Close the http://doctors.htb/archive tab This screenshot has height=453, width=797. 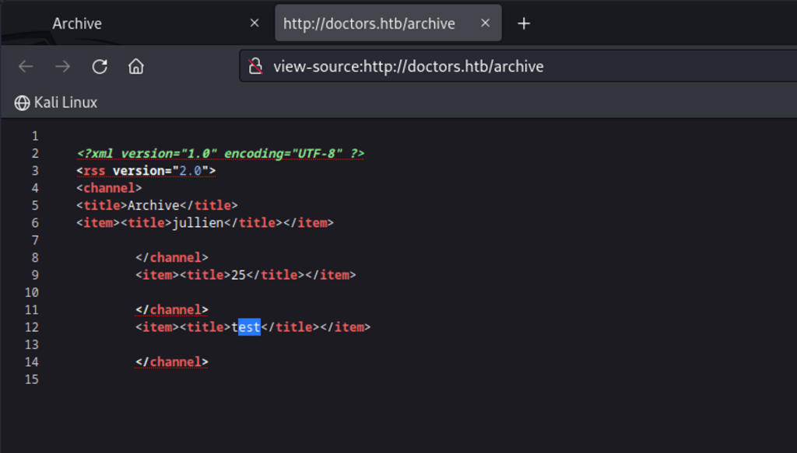coord(485,23)
